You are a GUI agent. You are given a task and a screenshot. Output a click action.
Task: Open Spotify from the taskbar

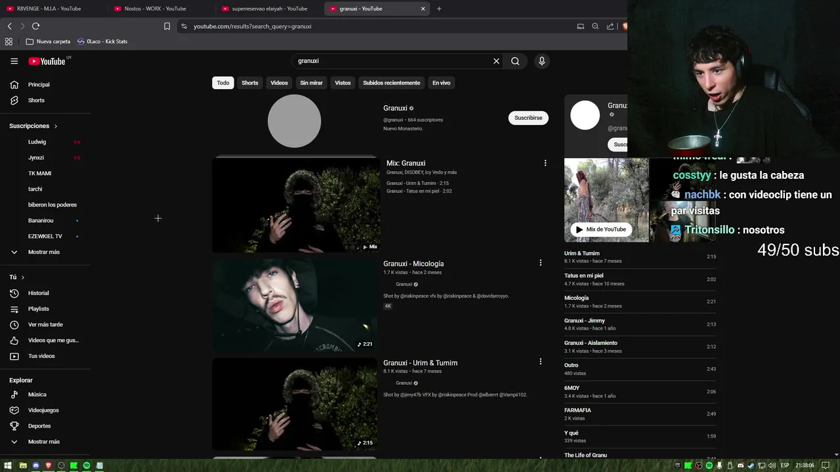tap(87, 465)
